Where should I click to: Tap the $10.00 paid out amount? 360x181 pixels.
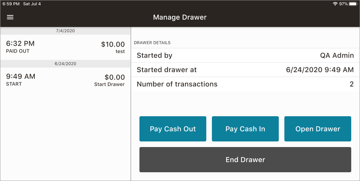(113, 44)
